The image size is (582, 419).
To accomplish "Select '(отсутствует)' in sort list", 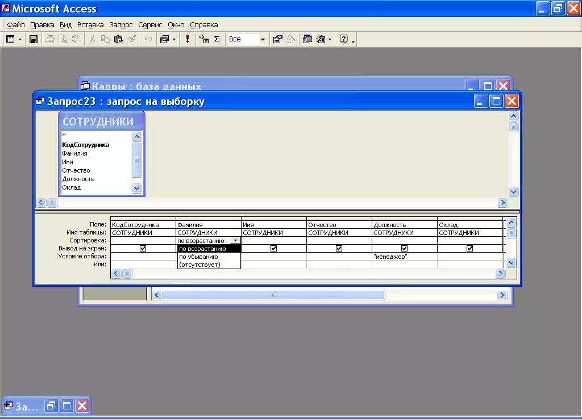I will (x=209, y=265).
